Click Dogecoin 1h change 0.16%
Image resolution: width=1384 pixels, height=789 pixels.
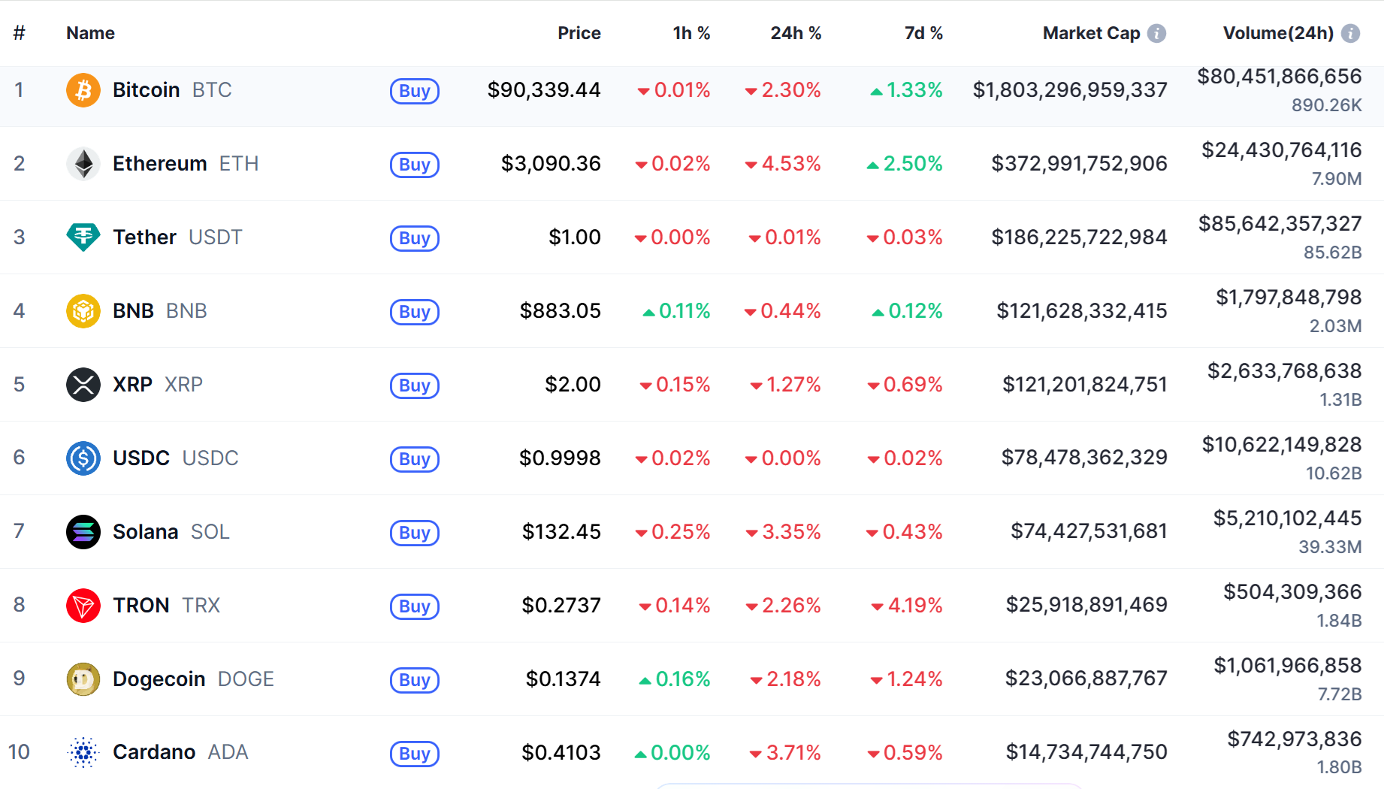pos(675,679)
